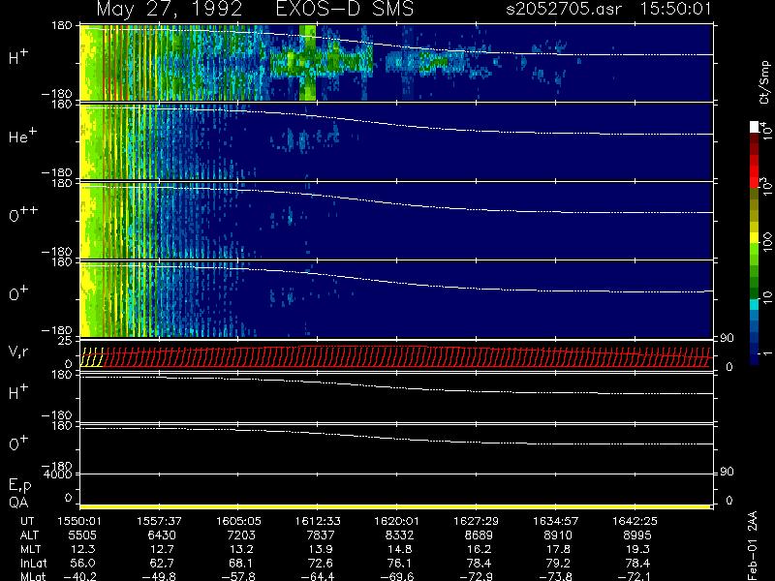Select the InLat row header
Image resolution: width=775 pixels, height=581 pixels.
[x=34, y=564]
